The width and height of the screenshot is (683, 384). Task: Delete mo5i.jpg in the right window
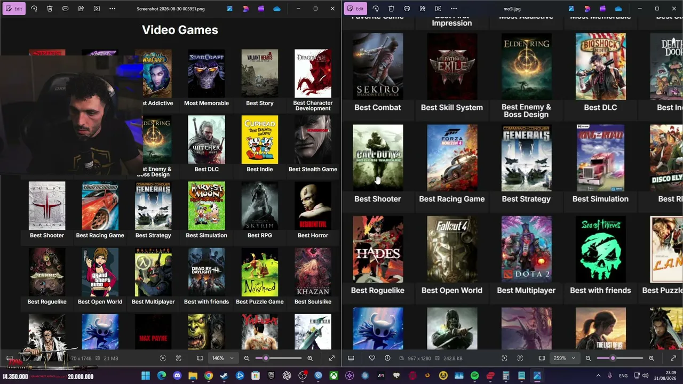click(x=391, y=9)
